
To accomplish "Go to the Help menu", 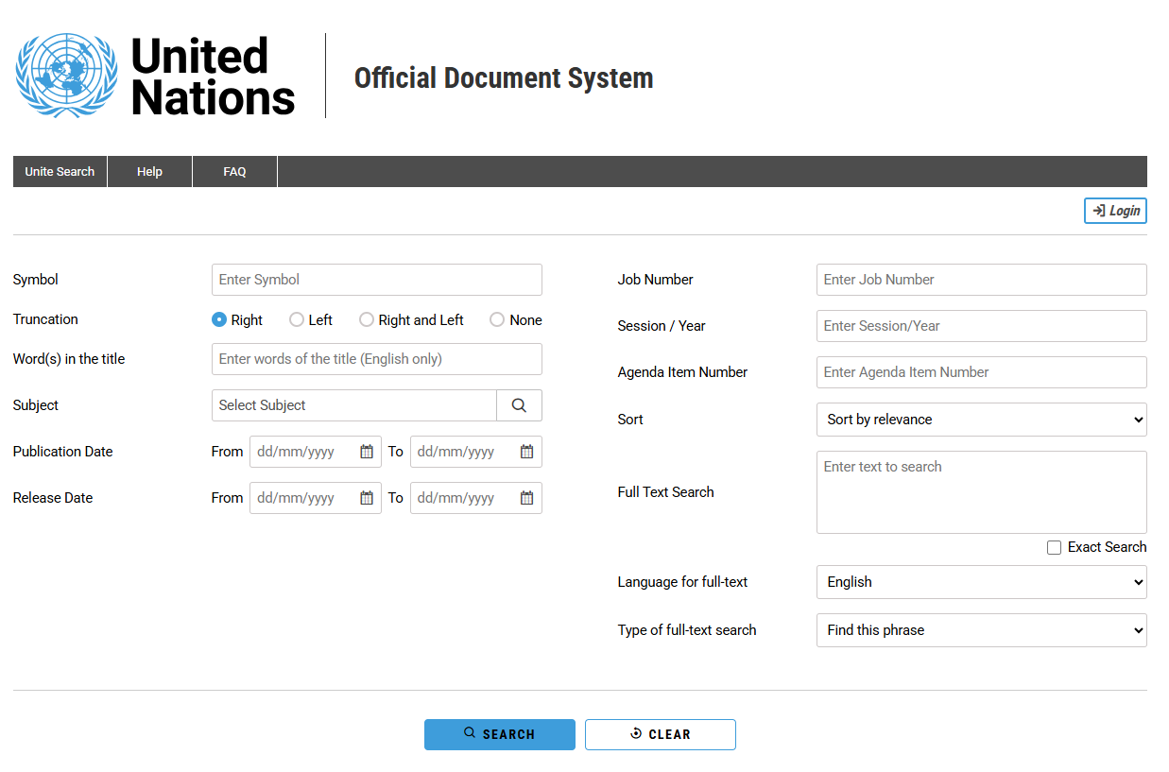I will 149,172.
